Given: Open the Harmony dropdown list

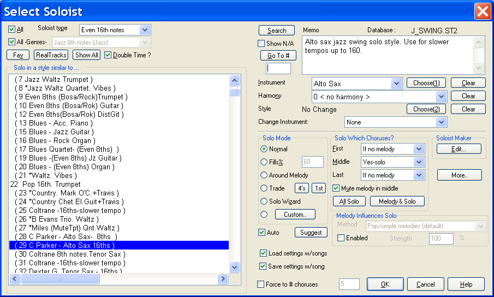Looking at the screenshot, I should click(441, 97).
